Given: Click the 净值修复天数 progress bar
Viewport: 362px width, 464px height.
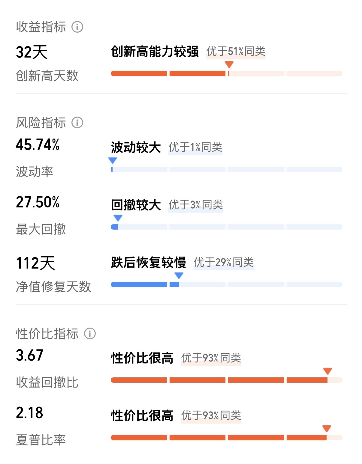Looking at the screenshot, I should point(227,284).
